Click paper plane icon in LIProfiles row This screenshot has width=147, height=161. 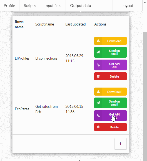click(98, 52)
